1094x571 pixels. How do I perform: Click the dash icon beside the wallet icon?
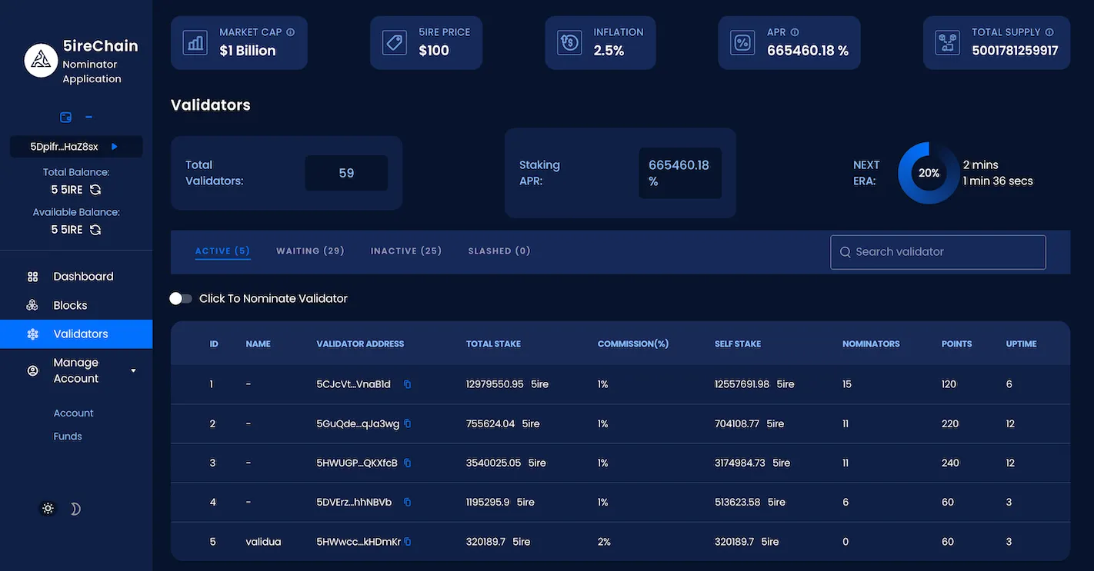click(x=88, y=118)
